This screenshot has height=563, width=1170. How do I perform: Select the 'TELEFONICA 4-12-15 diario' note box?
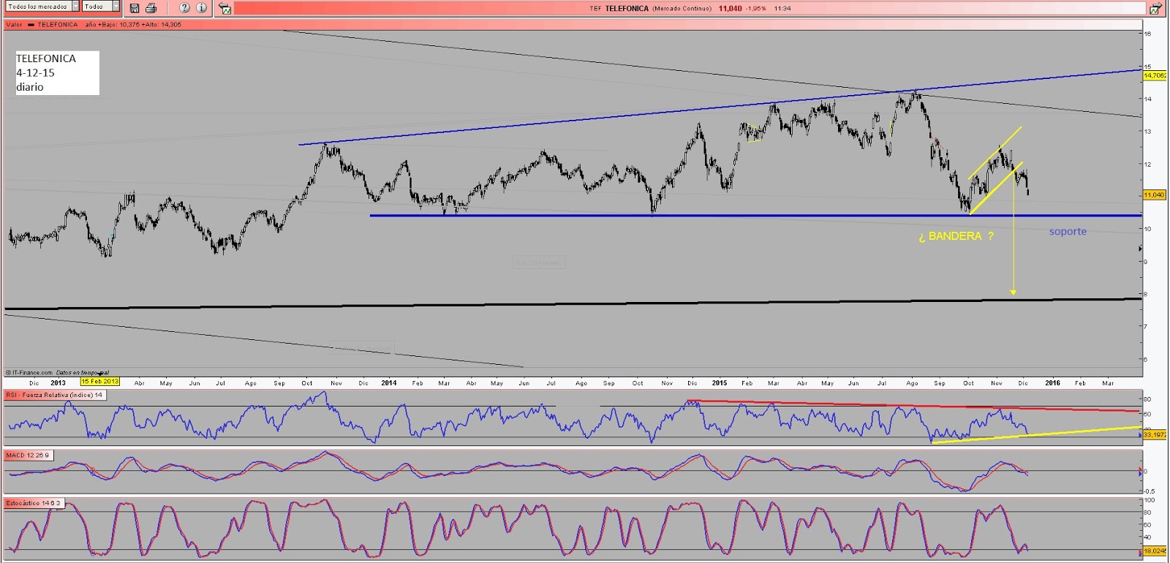(x=58, y=72)
